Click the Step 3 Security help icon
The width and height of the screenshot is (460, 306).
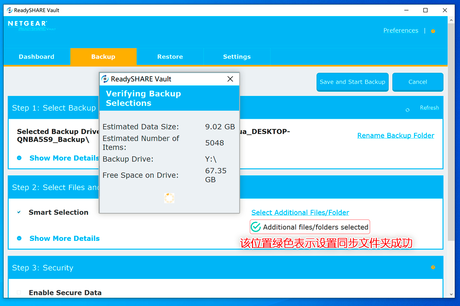433,267
